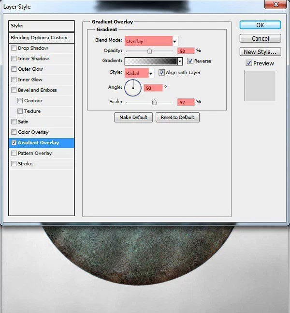
Task: Select the Drop Shadow label in list
Action: pos(33,48)
